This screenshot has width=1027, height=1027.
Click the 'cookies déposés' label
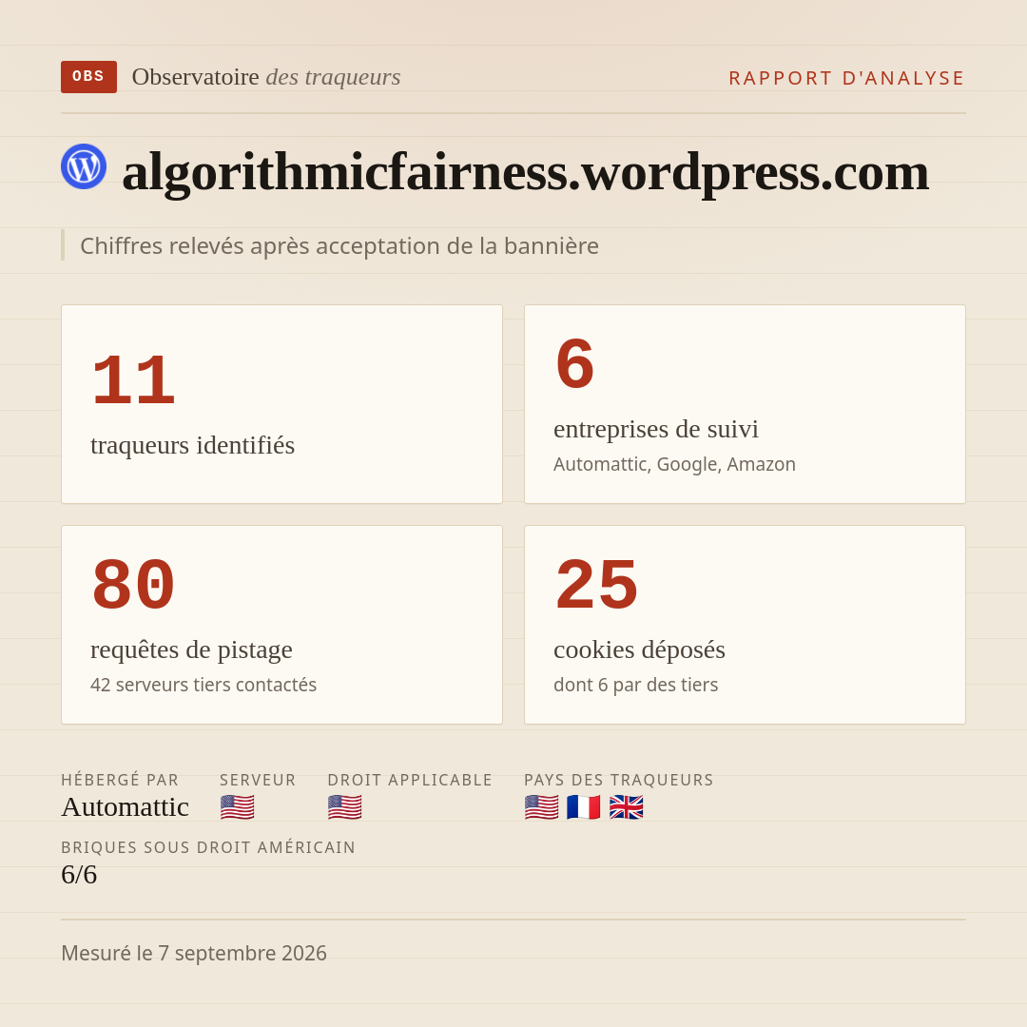tap(639, 649)
